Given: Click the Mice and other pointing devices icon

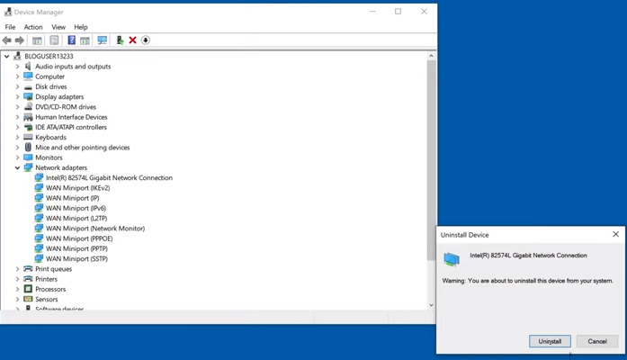Looking at the screenshot, I should pos(28,148).
